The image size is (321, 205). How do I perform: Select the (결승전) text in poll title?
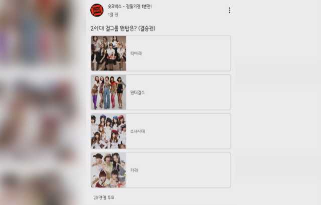click(x=147, y=28)
